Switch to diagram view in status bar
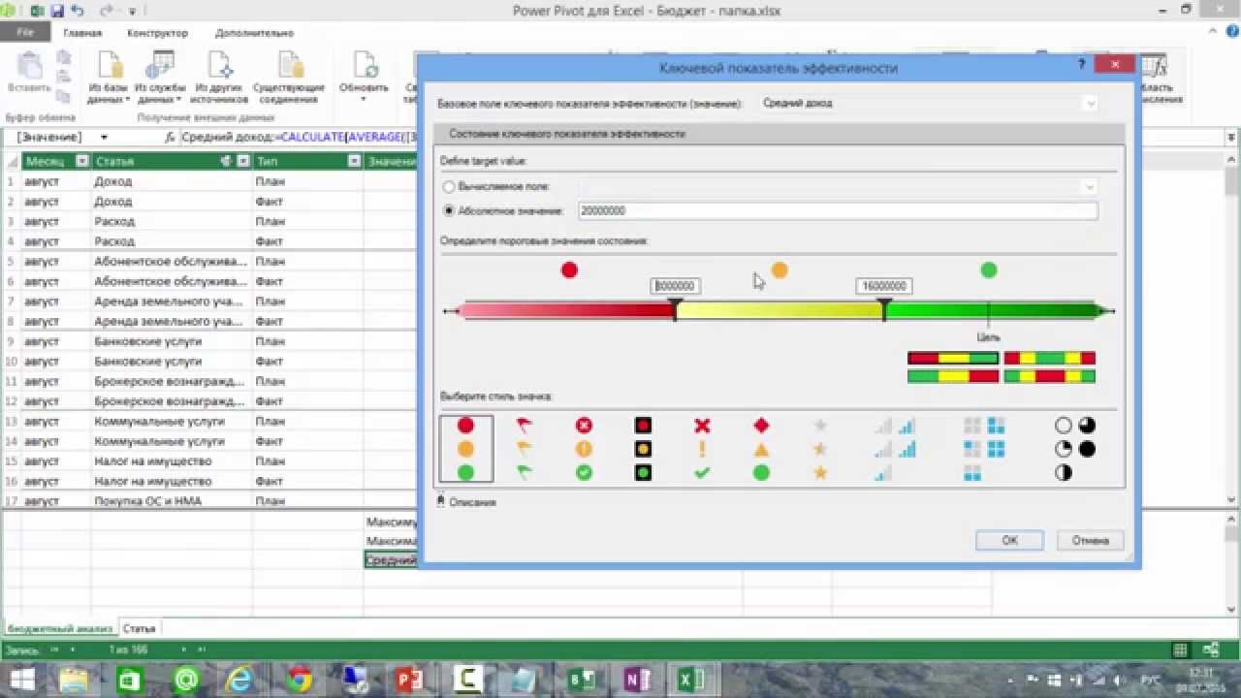 pyautogui.click(x=1211, y=650)
